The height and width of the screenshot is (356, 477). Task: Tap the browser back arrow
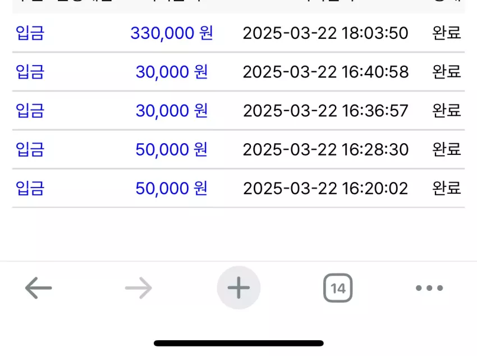(x=38, y=288)
